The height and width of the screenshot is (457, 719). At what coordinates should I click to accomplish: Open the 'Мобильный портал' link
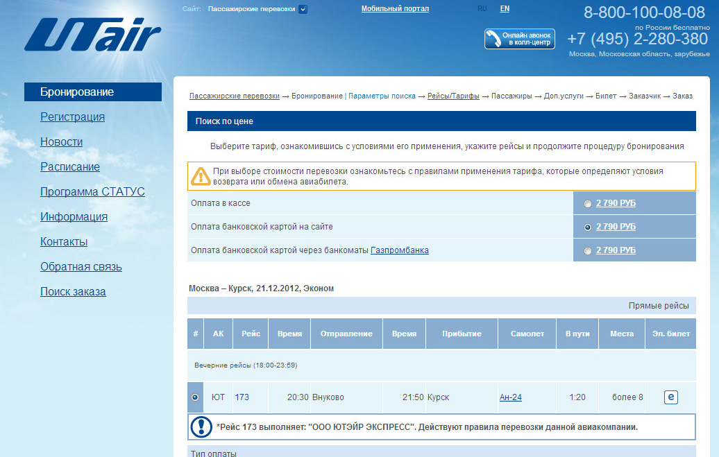pos(396,9)
